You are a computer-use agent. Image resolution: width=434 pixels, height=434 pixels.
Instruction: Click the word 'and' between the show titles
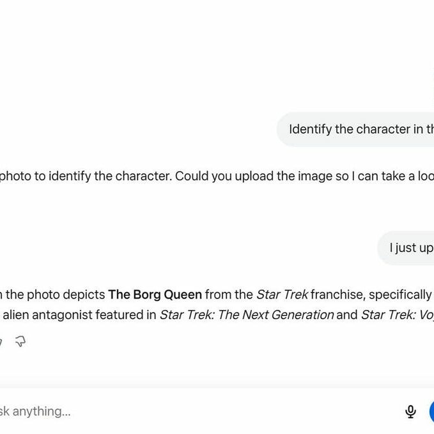click(347, 314)
